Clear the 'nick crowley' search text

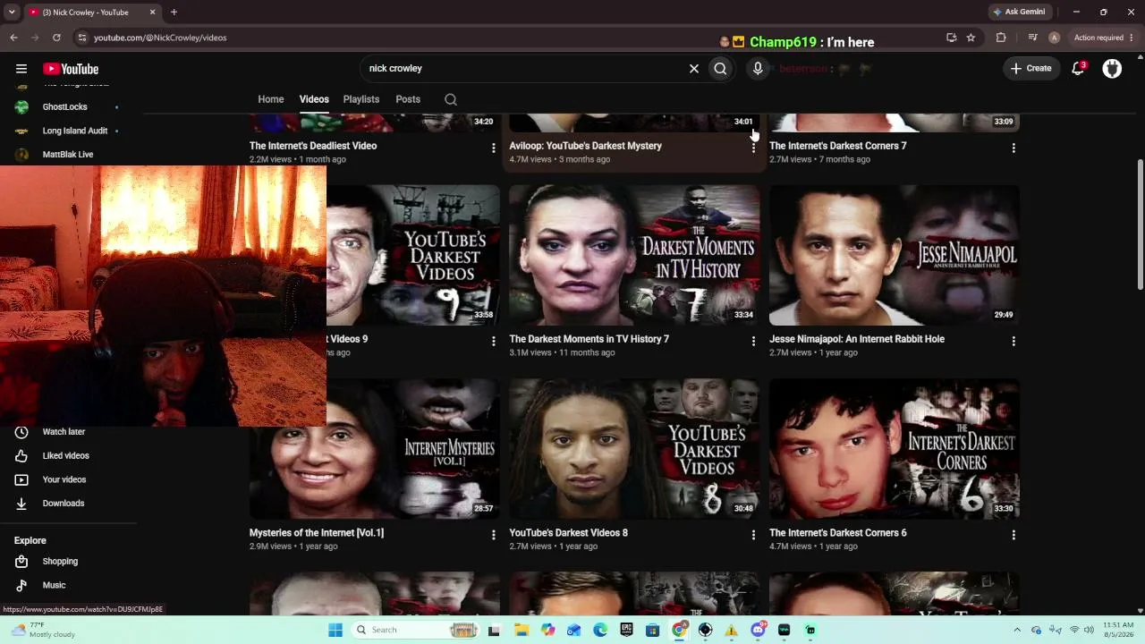(693, 68)
